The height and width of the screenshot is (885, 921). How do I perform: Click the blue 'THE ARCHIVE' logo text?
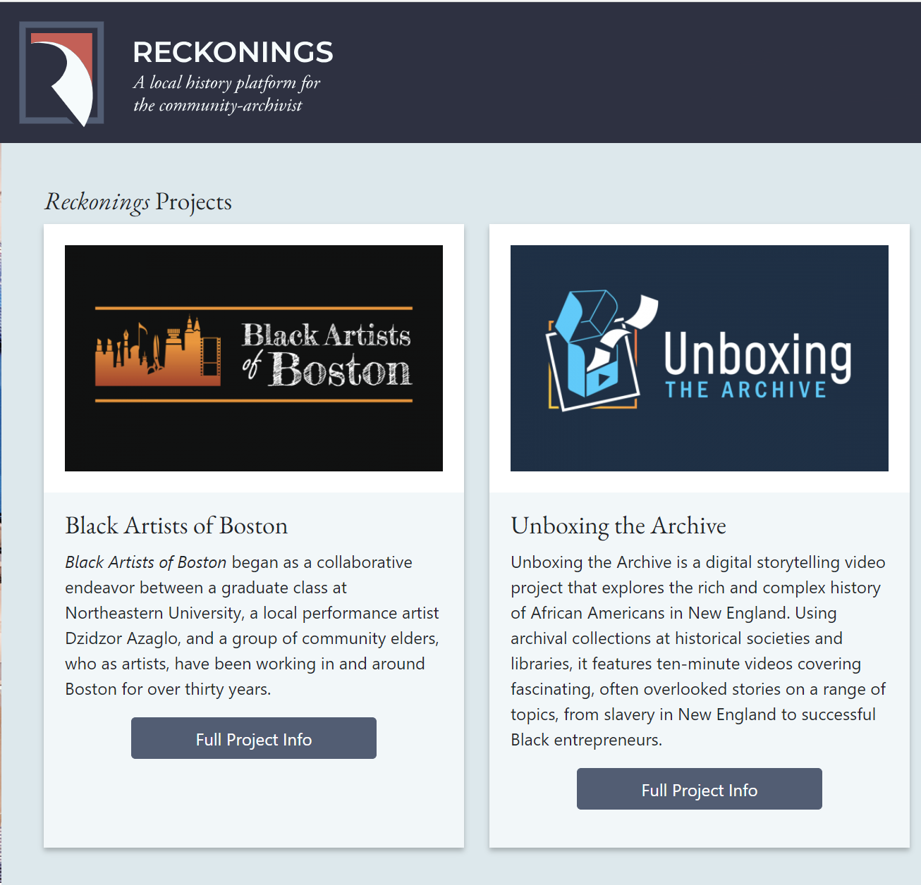click(x=745, y=390)
